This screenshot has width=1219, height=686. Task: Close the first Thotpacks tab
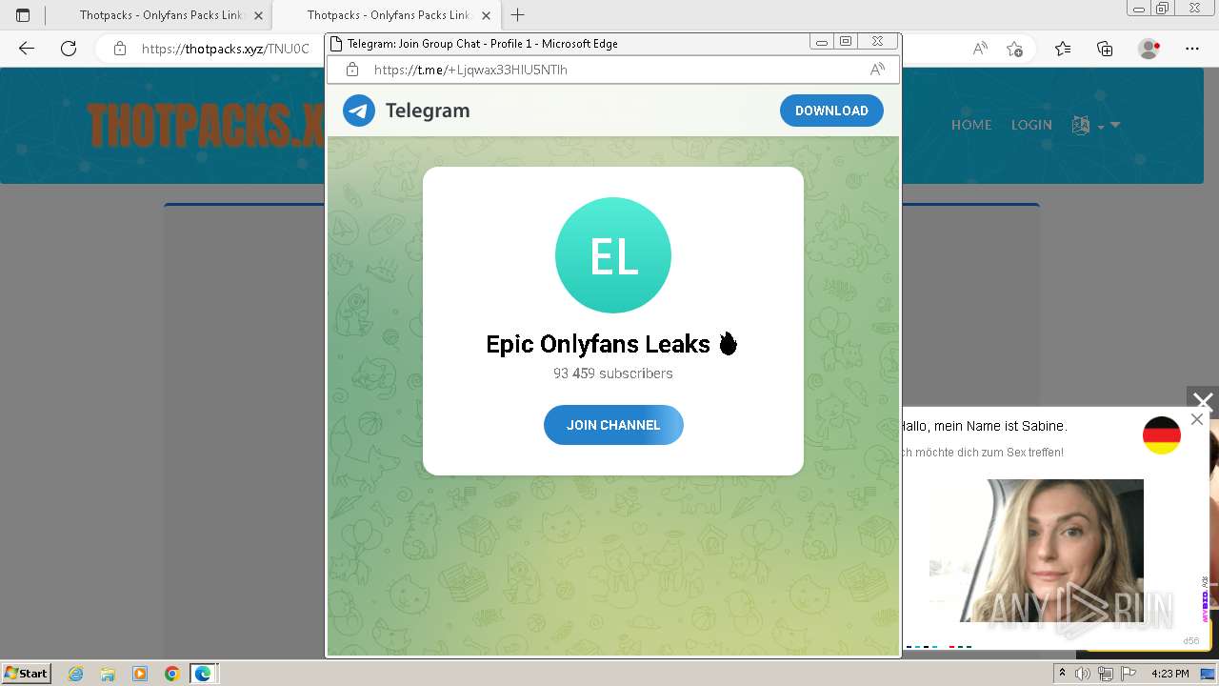pyautogui.click(x=258, y=15)
